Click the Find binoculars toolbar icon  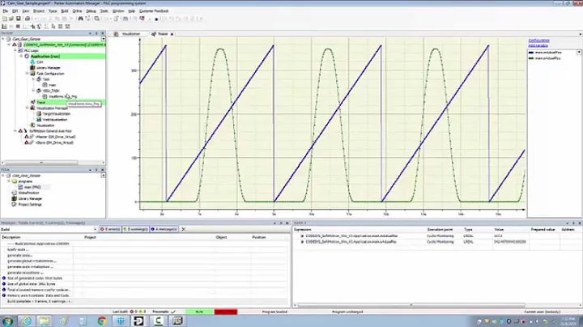click(x=80, y=19)
